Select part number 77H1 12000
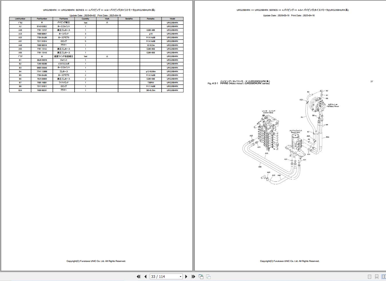 (42, 71)
